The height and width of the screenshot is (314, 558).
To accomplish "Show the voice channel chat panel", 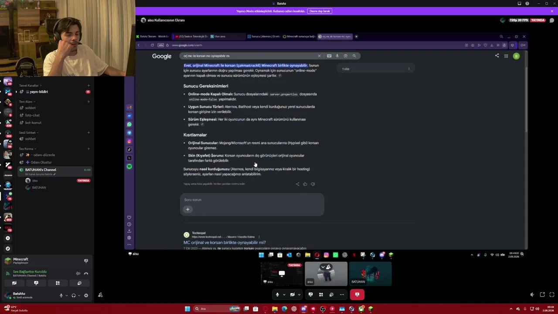I will 552,20.
